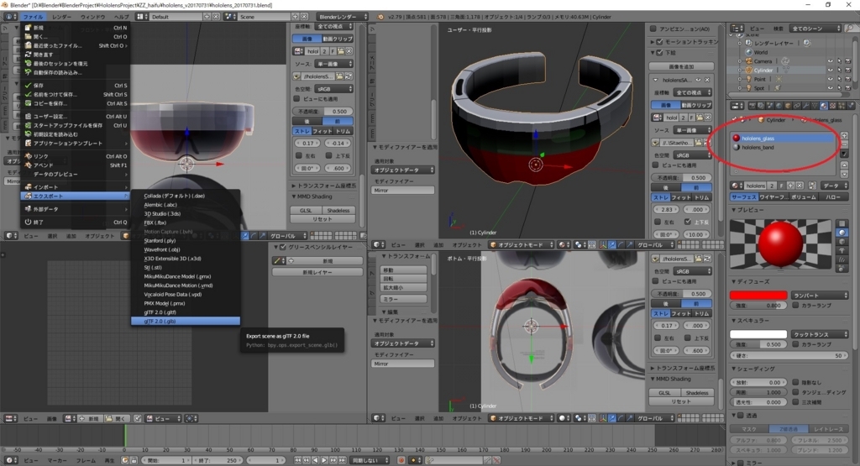This screenshot has width=860, height=466.
Task: Expand Camera item in outliner tree
Action: [740, 61]
